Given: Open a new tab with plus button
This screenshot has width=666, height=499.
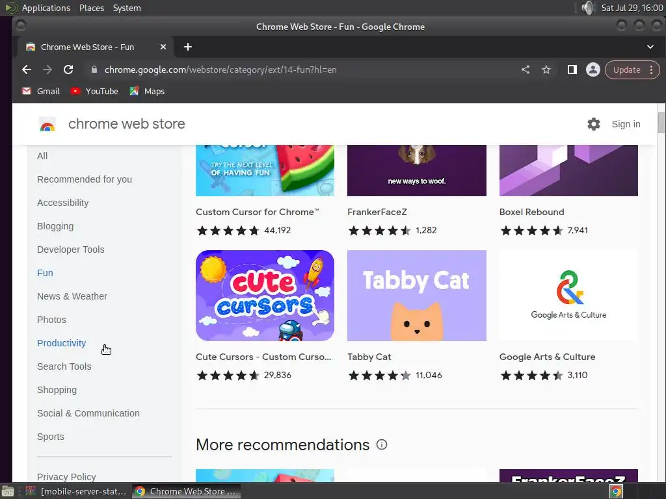Looking at the screenshot, I should [x=188, y=47].
